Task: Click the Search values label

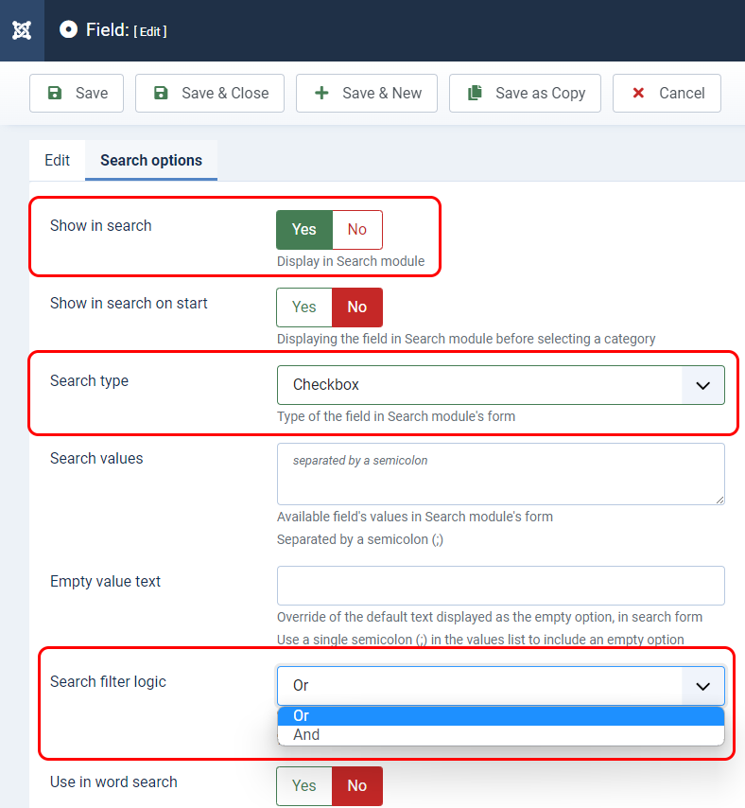Action: pyautogui.click(x=96, y=458)
